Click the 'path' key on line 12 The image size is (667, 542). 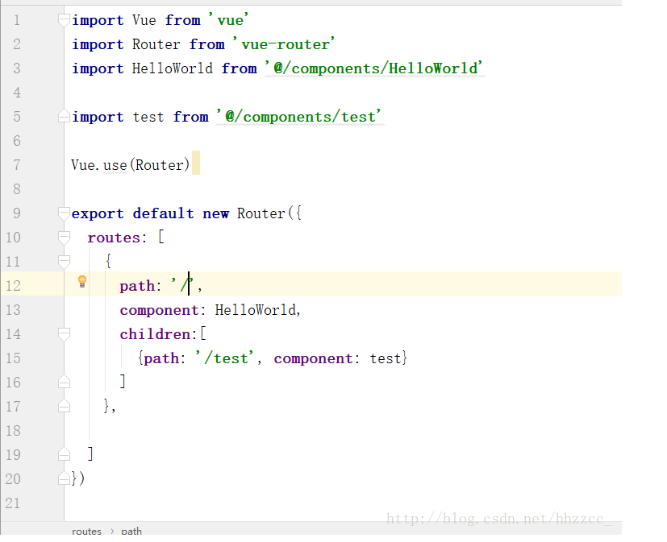coord(137,286)
